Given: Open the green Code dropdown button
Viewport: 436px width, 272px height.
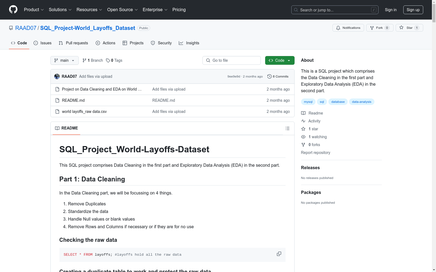Looking at the screenshot, I should tap(280, 60).
